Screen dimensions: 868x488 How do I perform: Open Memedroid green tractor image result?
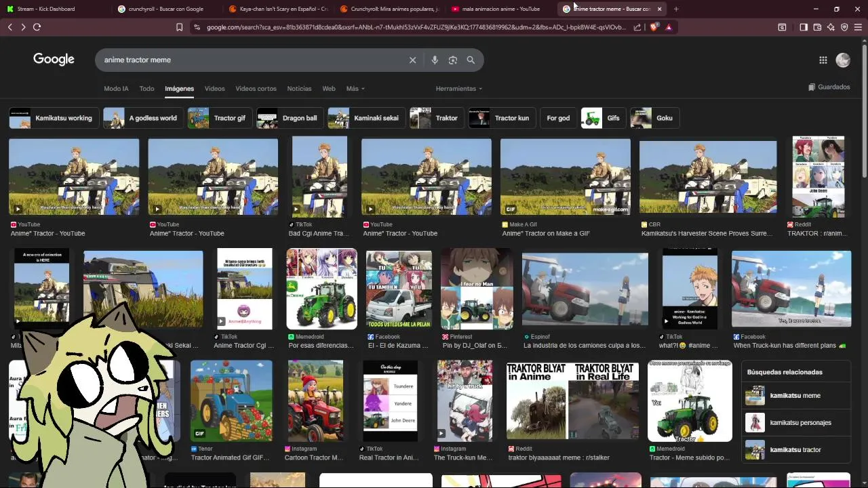[321, 289]
